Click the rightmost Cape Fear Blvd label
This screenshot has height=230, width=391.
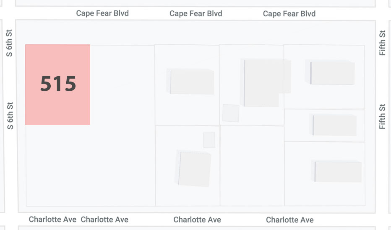pyautogui.click(x=289, y=14)
